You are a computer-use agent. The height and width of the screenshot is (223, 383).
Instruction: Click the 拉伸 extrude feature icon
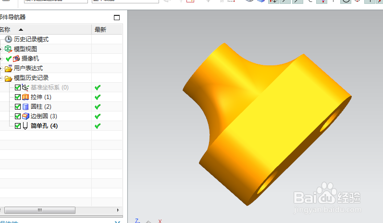click(x=25, y=97)
